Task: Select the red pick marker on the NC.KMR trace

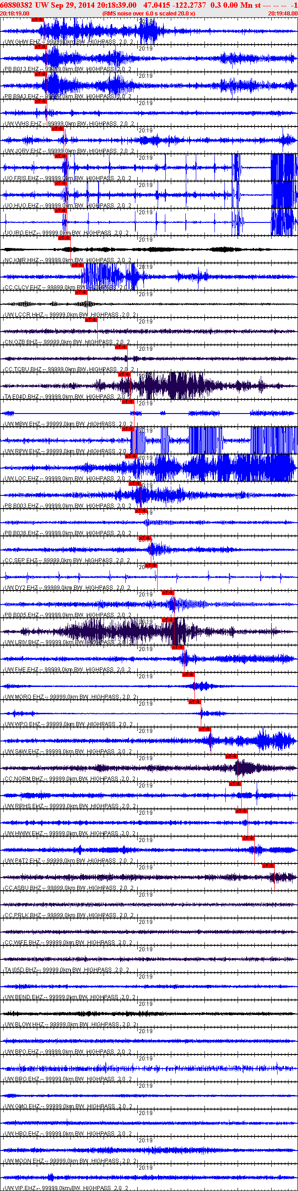Action: pyautogui.click(x=64, y=238)
